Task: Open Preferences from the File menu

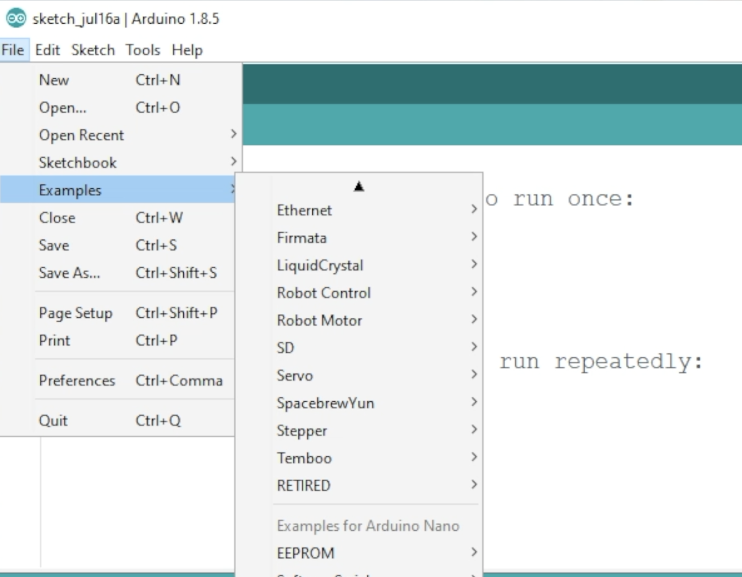Action: pyautogui.click(x=77, y=380)
